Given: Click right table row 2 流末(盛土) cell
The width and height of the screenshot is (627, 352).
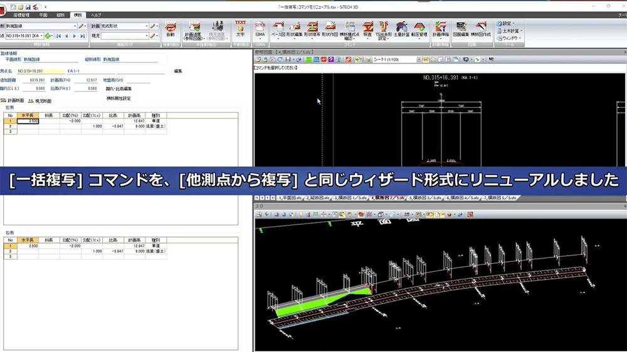Looking at the screenshot, I should point(155,251).
